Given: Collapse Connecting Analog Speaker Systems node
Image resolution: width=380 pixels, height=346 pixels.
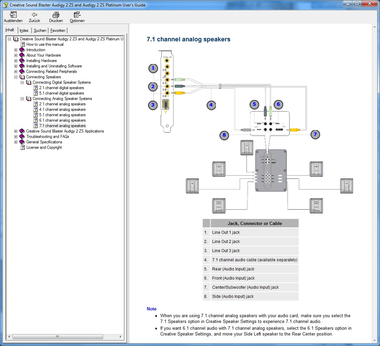Looking at the screenshot, I should tap(22, 99).
